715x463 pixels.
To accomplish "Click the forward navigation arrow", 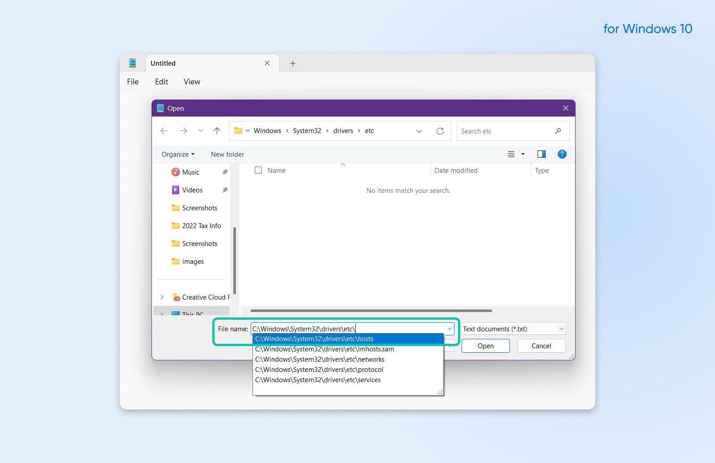I will pos(184,131).
